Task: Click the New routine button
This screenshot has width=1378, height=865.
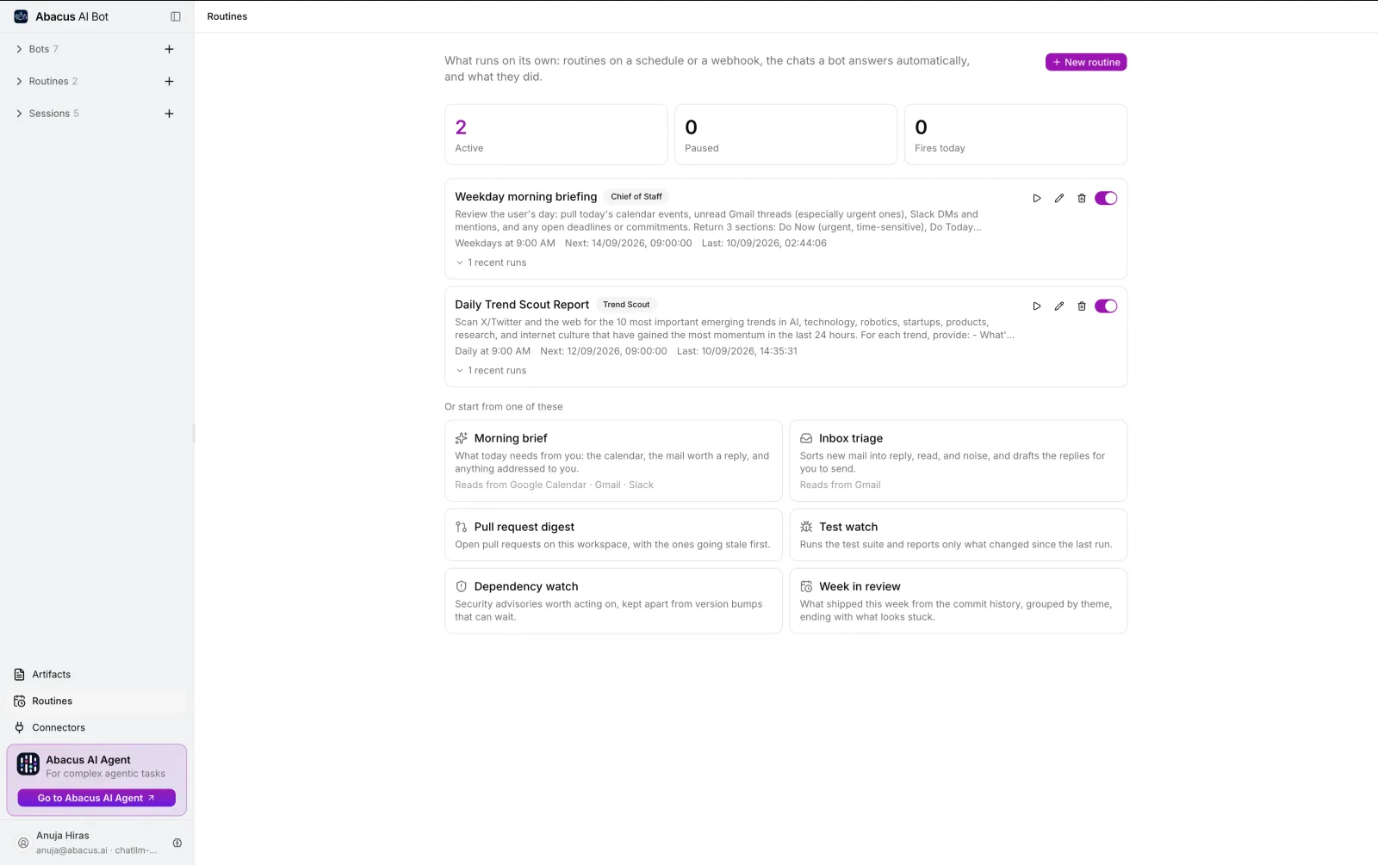Action: click(1086, 62)
